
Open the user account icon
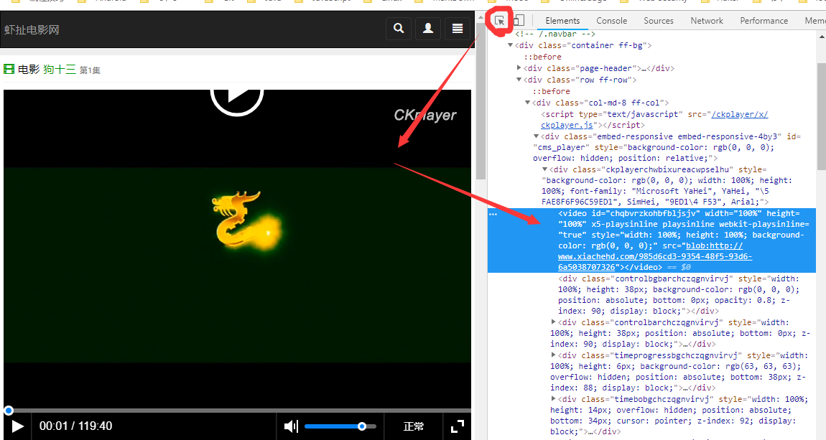point(428,29)
